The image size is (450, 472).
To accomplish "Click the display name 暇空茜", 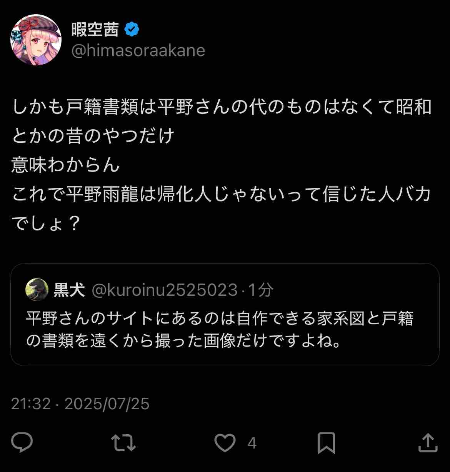I will [95, 30].
